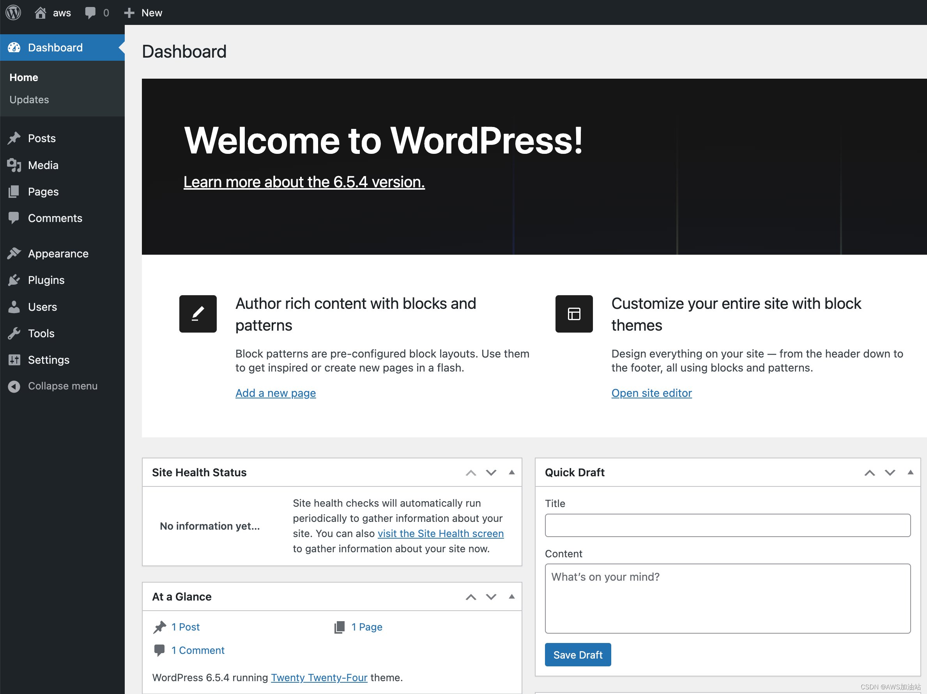Open the 1 Comment link
Screen dimensions: 927x694
[198, 650]
